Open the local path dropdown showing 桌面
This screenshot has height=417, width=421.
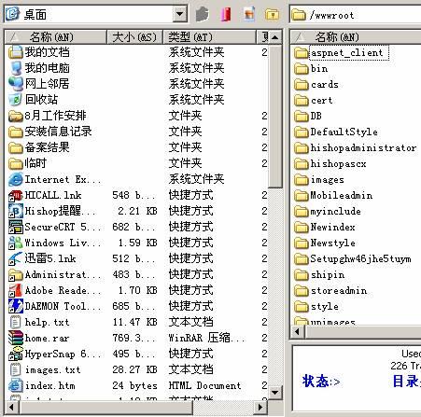point(179,14)
